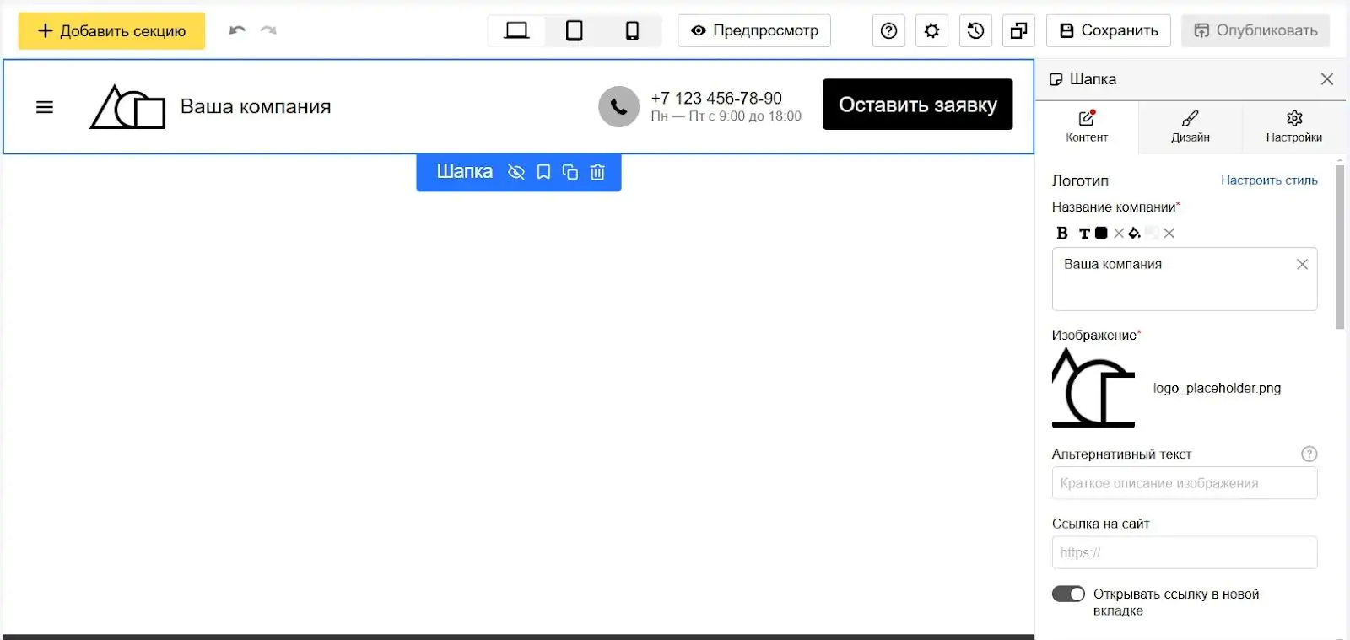1350x640 pixels.
Task: Switch to tablet view
Action: [574, 30]
